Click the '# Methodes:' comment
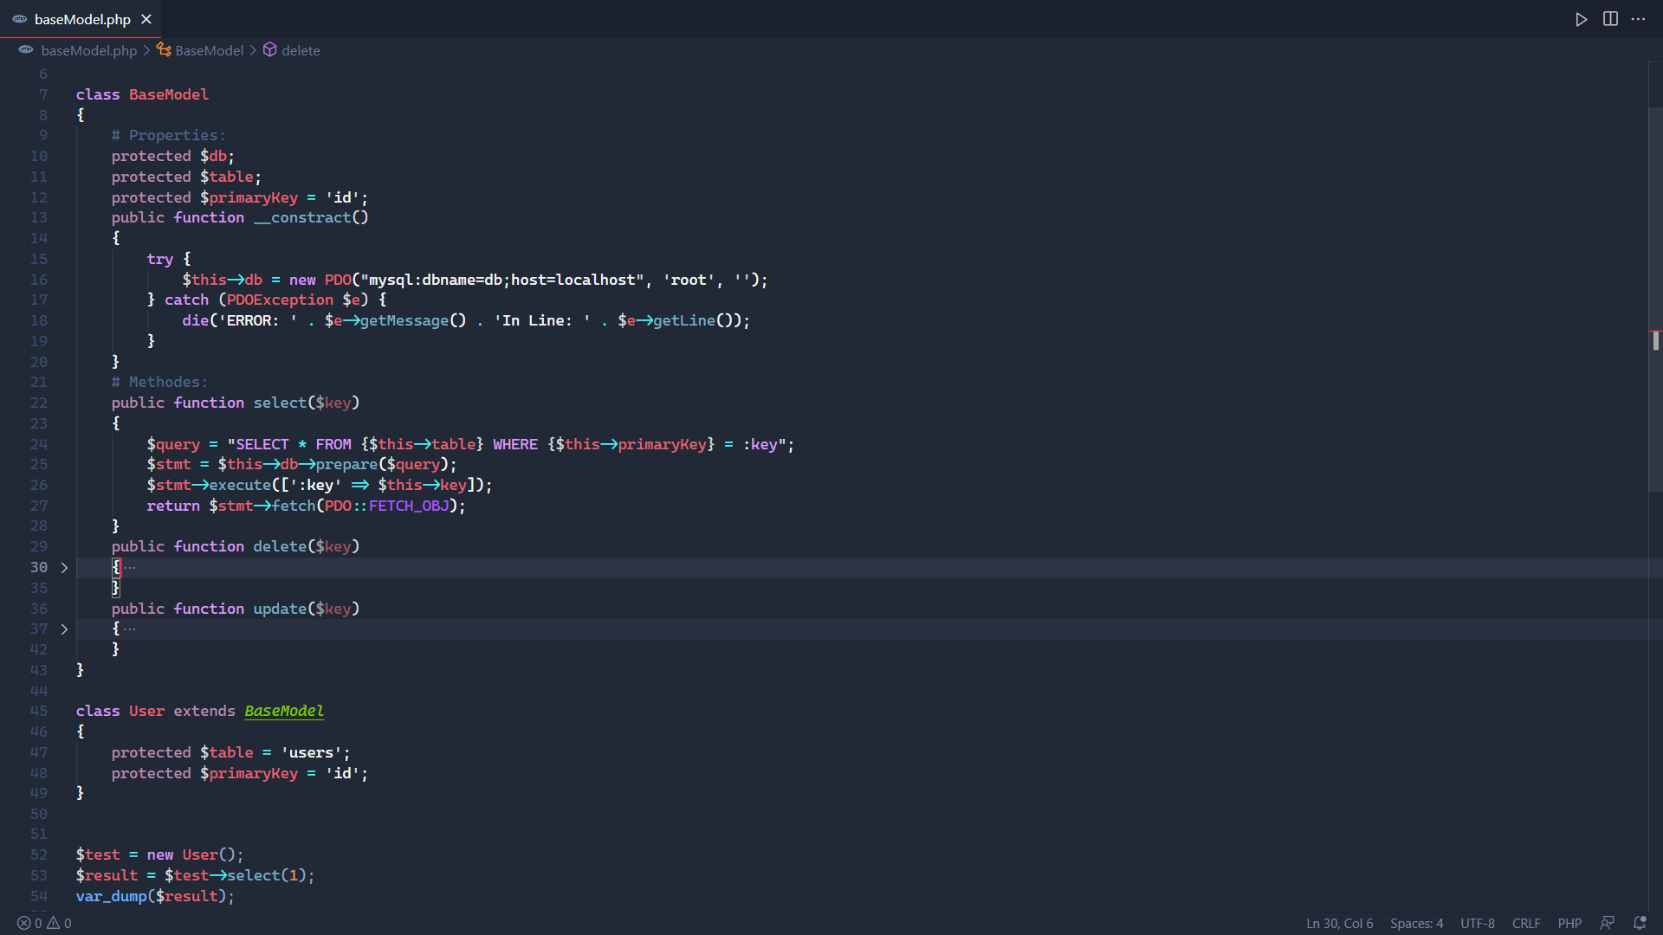Screen dimensions: 1663x935 coord(159,382)
